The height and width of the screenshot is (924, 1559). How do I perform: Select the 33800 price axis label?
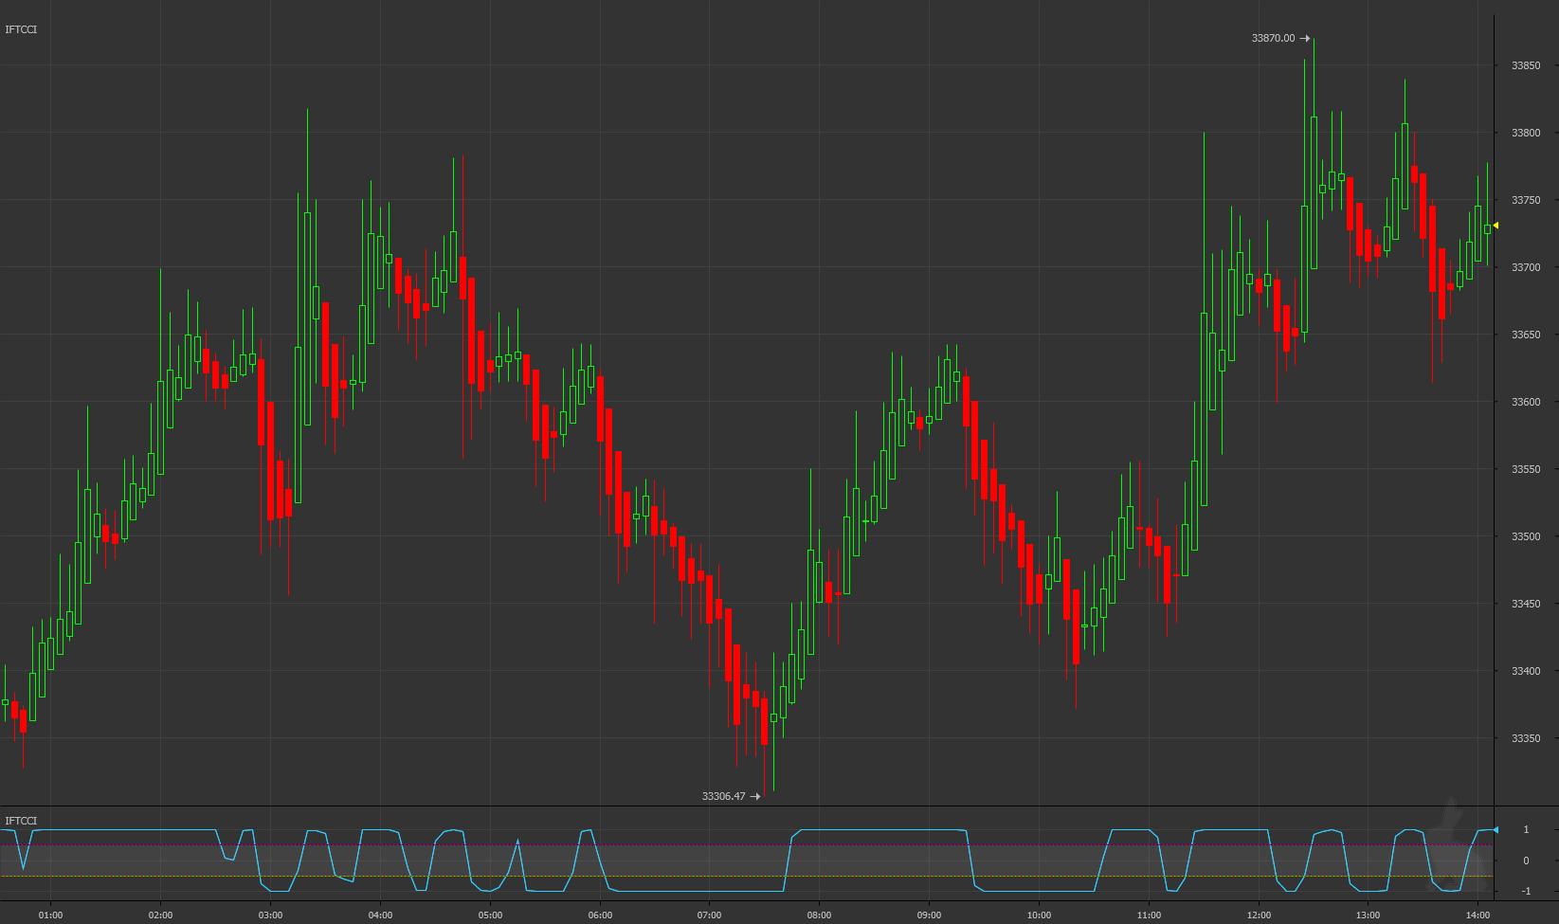tap(1526, 133)
